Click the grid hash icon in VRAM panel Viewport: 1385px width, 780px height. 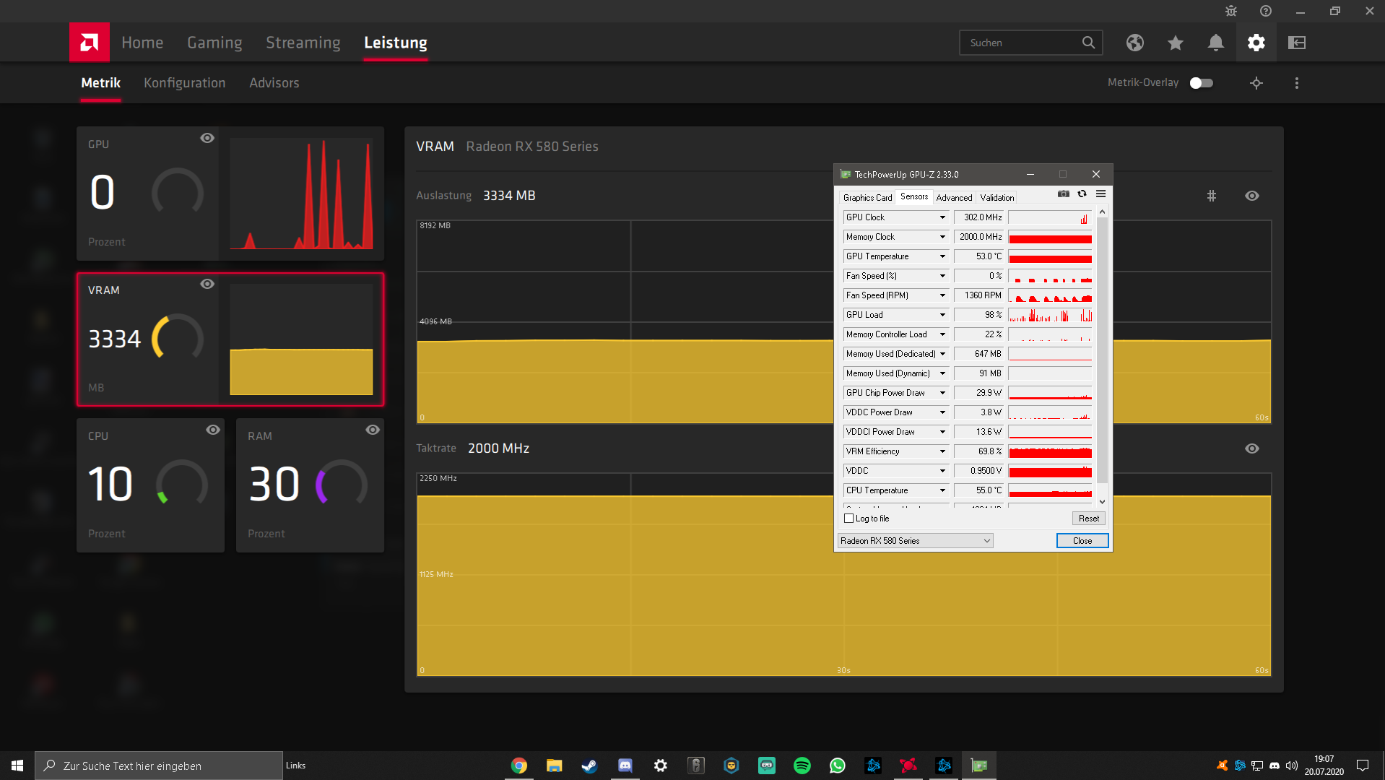tap(1212, 196)
